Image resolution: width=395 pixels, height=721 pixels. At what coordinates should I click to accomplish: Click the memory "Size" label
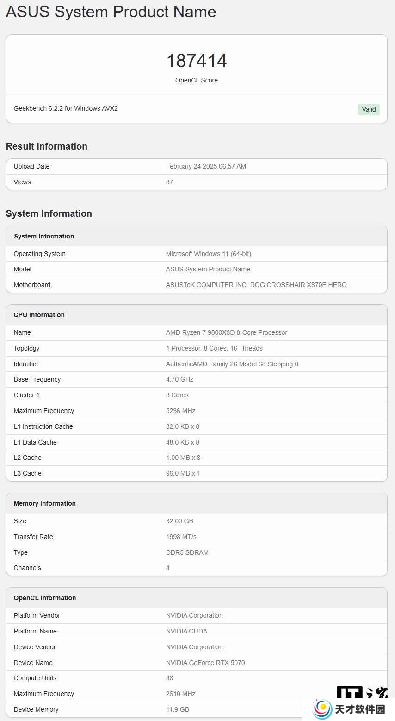pyautogui.click(x=20, y=521)
